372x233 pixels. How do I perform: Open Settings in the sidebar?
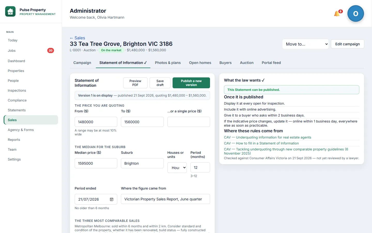[x=31, y=159]
